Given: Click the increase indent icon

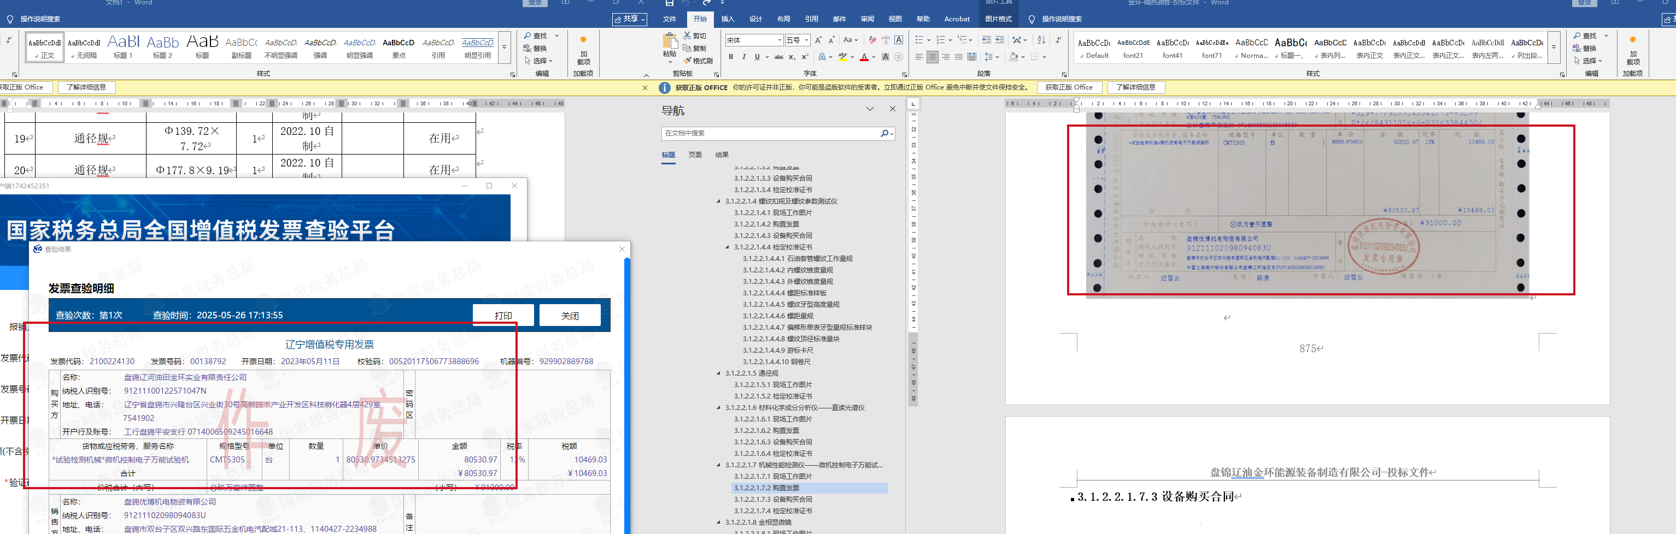Looking at the screenshot, I should click(1000, 40).
